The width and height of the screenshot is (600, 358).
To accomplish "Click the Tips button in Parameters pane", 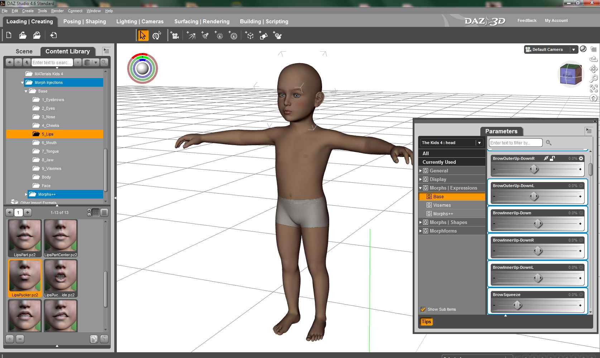I will point(426,321).
